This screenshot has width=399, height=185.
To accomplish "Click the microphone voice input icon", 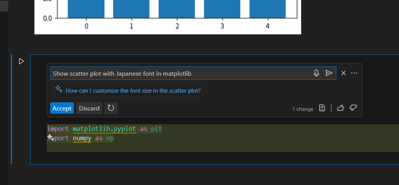I will (x=316, y=73).
